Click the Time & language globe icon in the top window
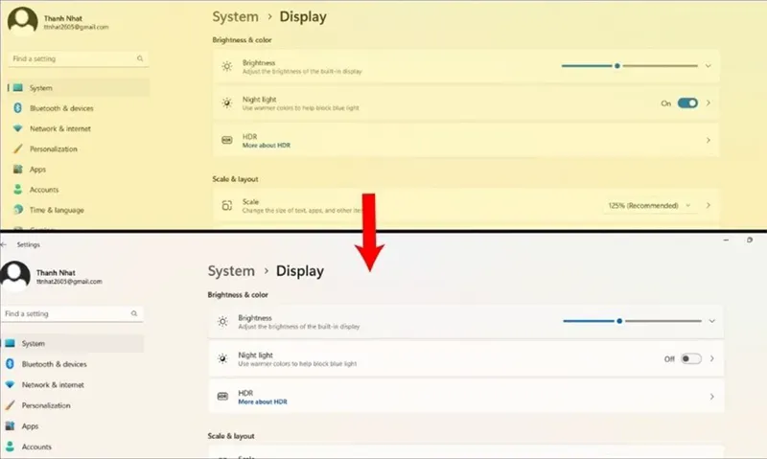 click(x=18, y=210)
